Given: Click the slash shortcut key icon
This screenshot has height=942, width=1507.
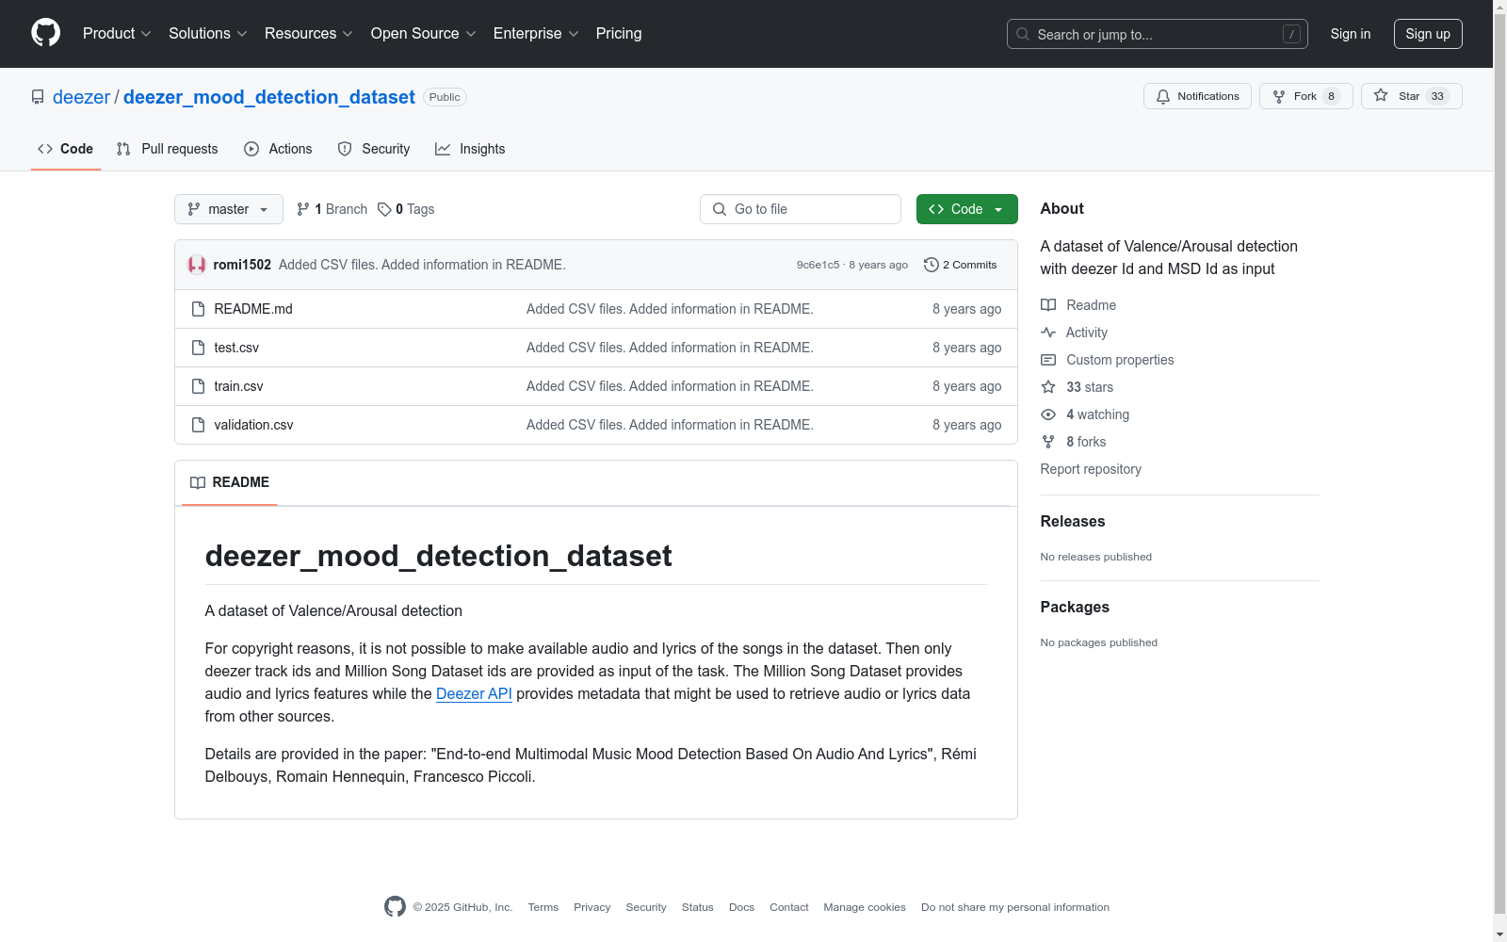Looking at the screenshot, I should [x=1291, y=34].
